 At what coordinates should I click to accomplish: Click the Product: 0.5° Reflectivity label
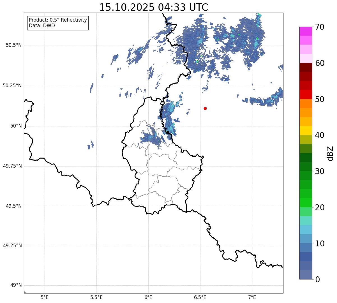(58, 20)
